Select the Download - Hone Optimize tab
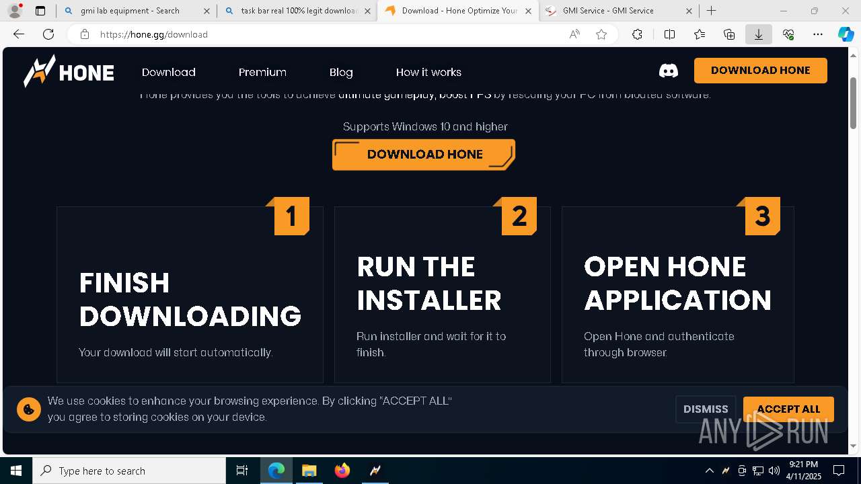Screen dimensions: 861x484 458,11
